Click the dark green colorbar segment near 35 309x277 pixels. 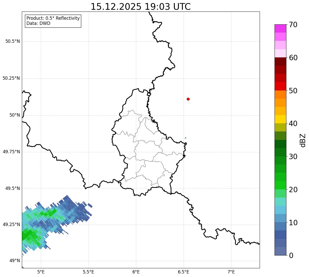tap(280, 144)
